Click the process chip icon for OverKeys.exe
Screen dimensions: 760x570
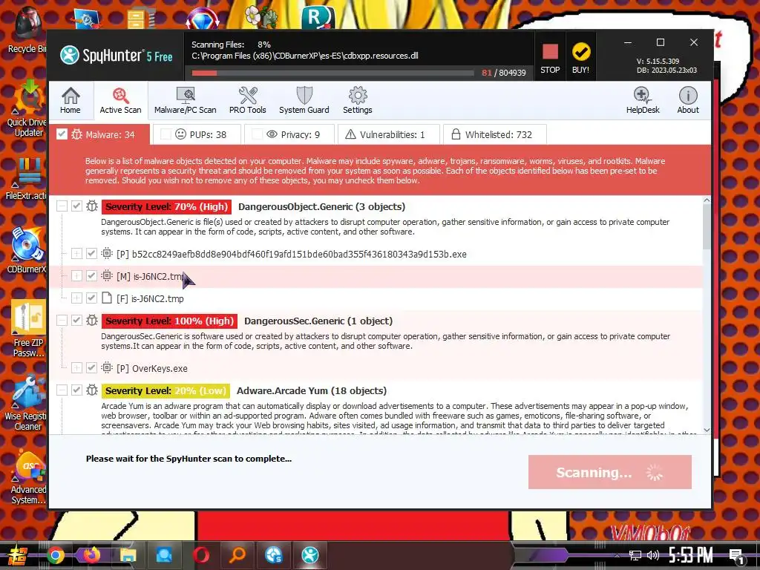pyautogui.click(x=107, y=368)
